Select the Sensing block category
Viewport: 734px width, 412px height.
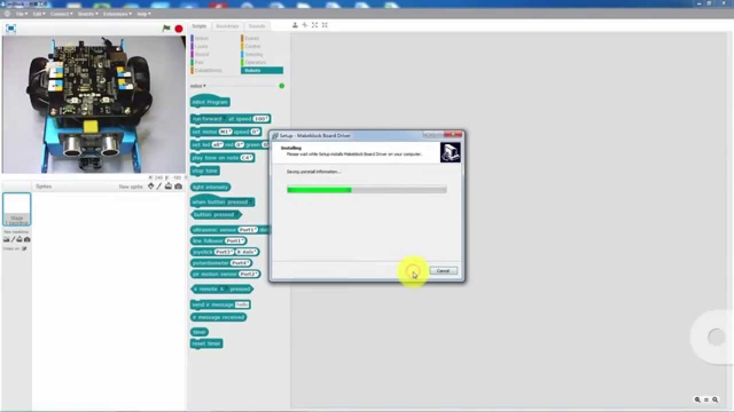tap(253, 54)
